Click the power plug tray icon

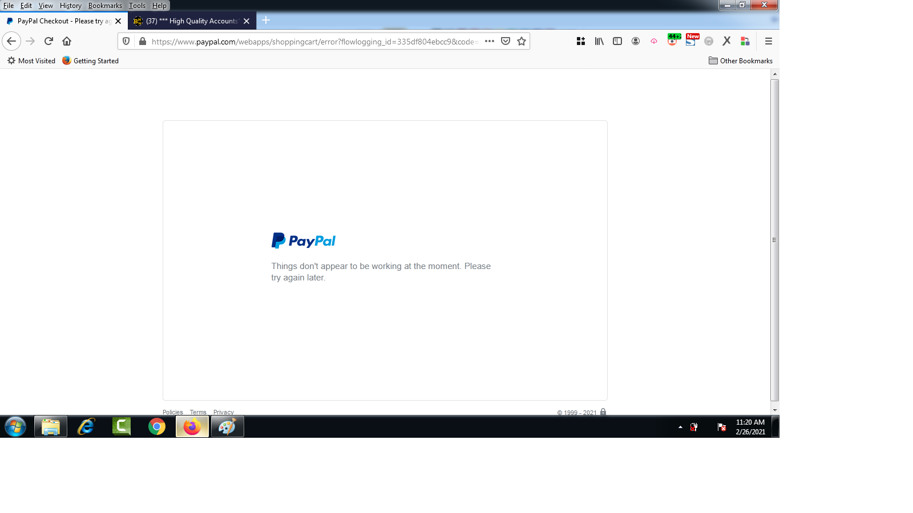tap(694, 427)
